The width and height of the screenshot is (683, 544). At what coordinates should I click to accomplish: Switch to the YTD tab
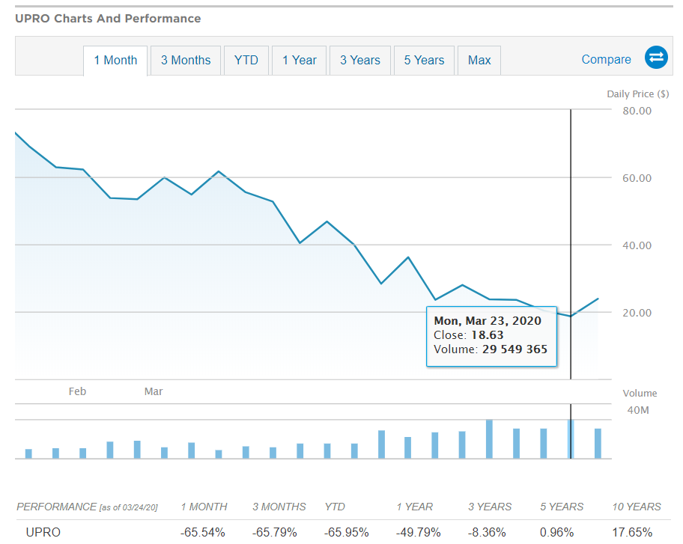coord(246,61)
